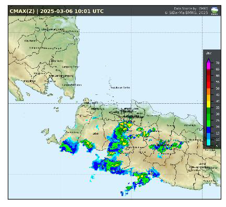
Task: Pick the yellow 40 dBZ legend color
Action: tap(208, 104)
